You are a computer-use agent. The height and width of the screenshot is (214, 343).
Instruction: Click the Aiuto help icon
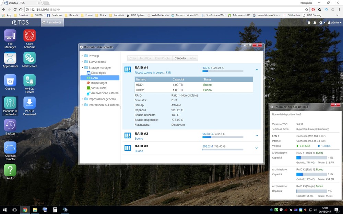point(10,170)
